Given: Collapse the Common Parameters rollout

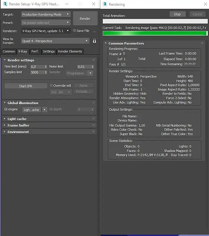Looking at the screenshot, I should (106, 43).
